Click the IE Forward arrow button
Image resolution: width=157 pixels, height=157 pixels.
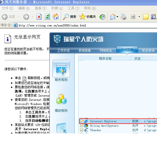click(x=26, y=17)
